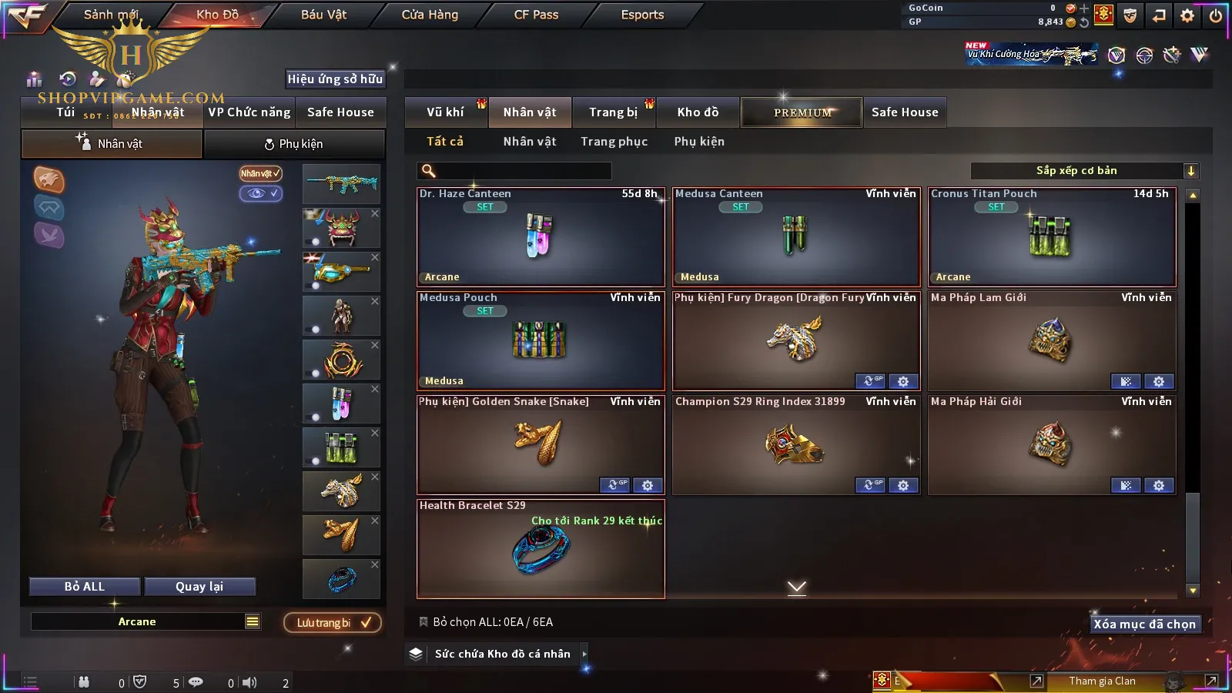Toggle the Nhân vật checkbox pill
This screenshot has height=693, width=1232.
[260, 173]
